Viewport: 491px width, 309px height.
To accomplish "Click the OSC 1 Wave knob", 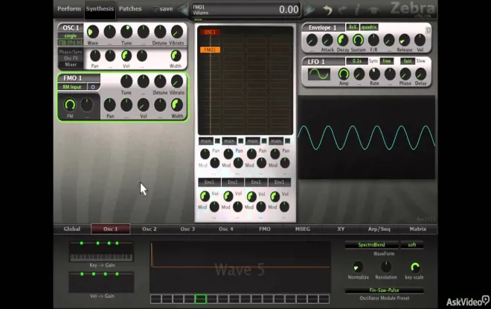I will pyautogui.click(x=93, y=32).
